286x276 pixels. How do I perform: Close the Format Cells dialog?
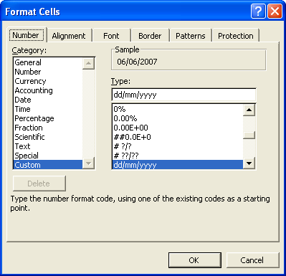[275, 11]
